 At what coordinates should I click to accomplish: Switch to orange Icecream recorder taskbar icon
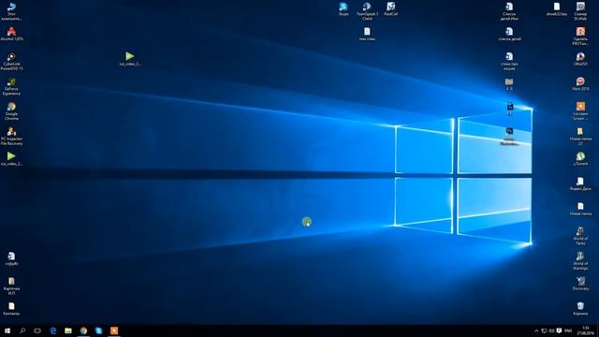(x=114, y=330)
